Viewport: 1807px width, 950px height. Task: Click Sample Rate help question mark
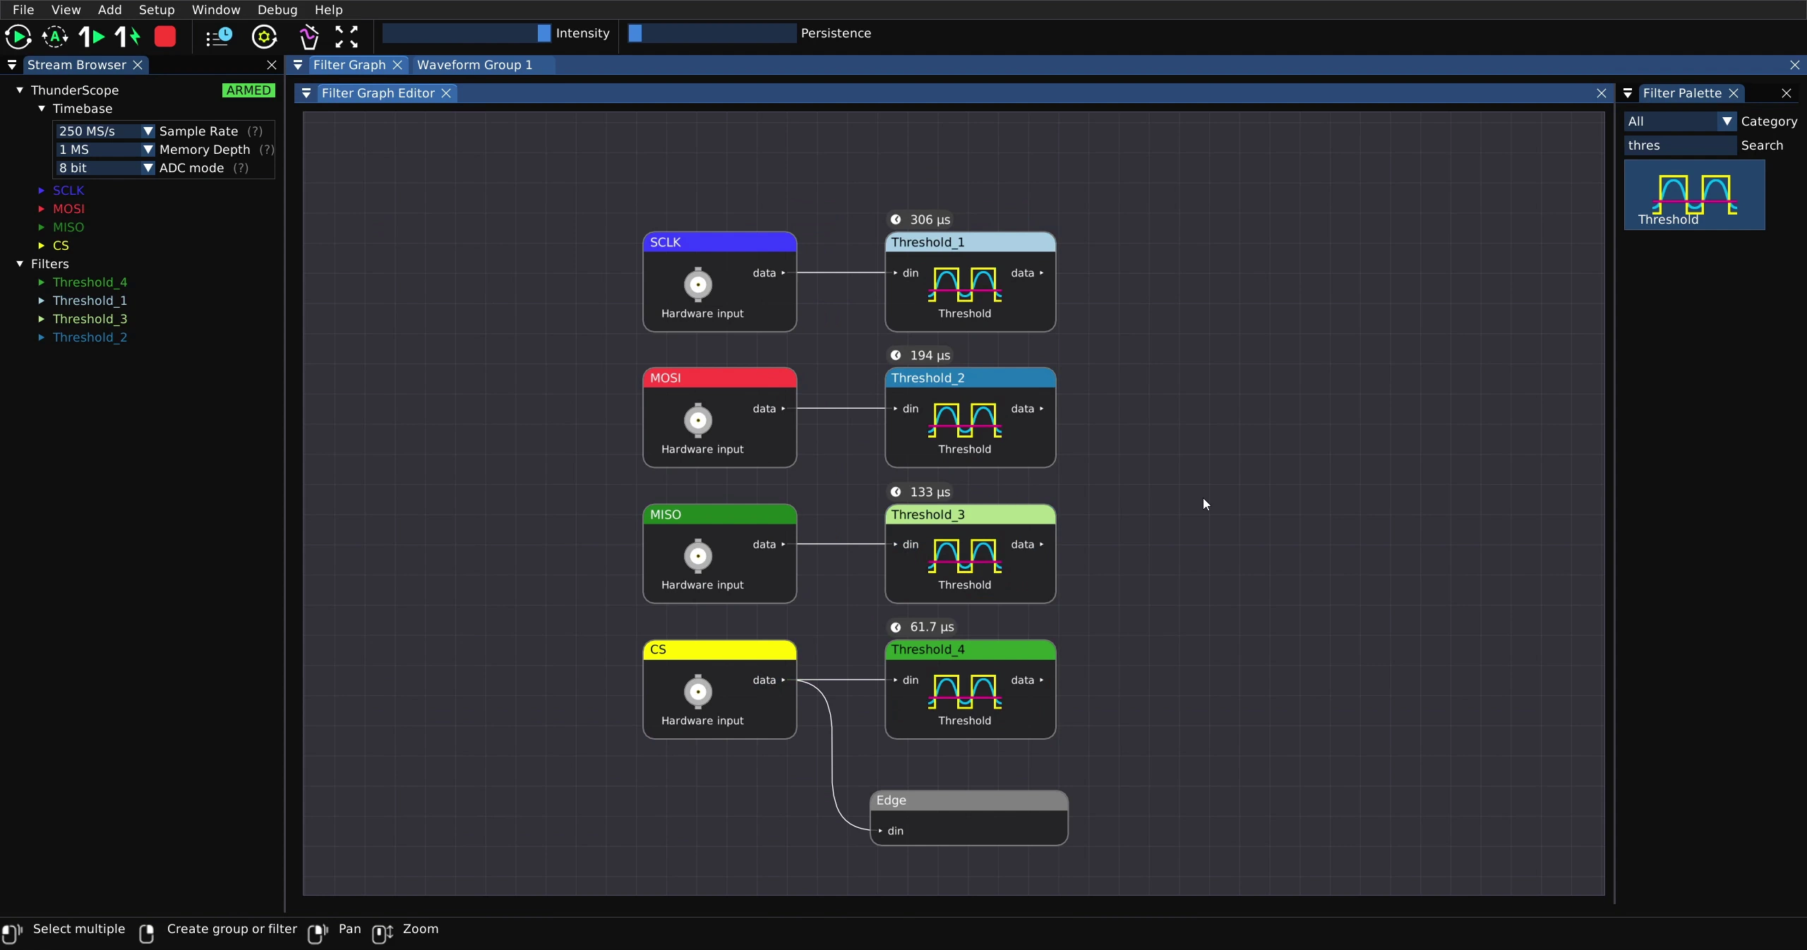(256, 131)
